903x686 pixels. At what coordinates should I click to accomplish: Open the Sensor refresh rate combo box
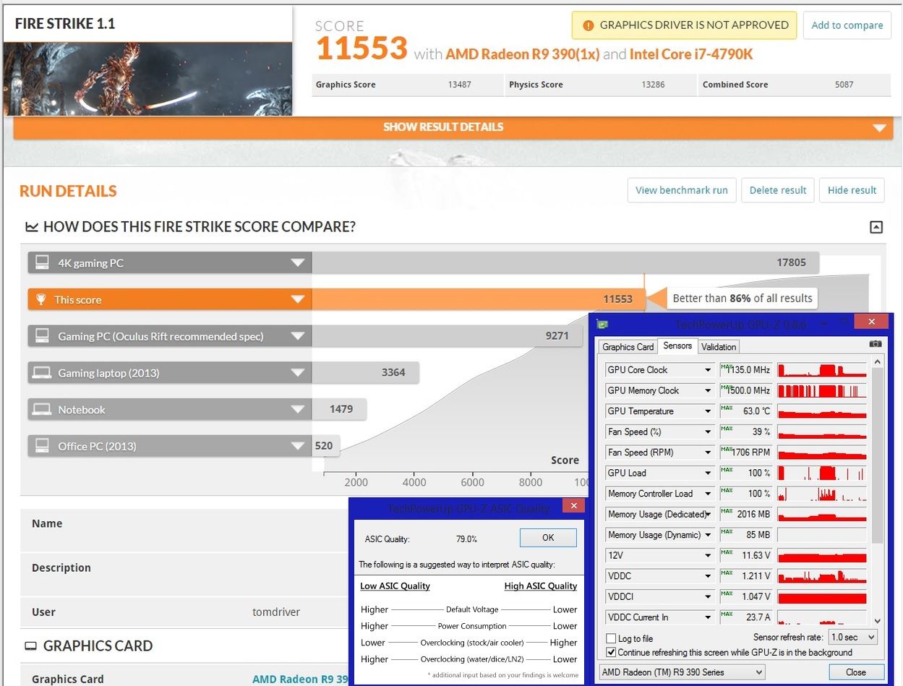(852, 638)
